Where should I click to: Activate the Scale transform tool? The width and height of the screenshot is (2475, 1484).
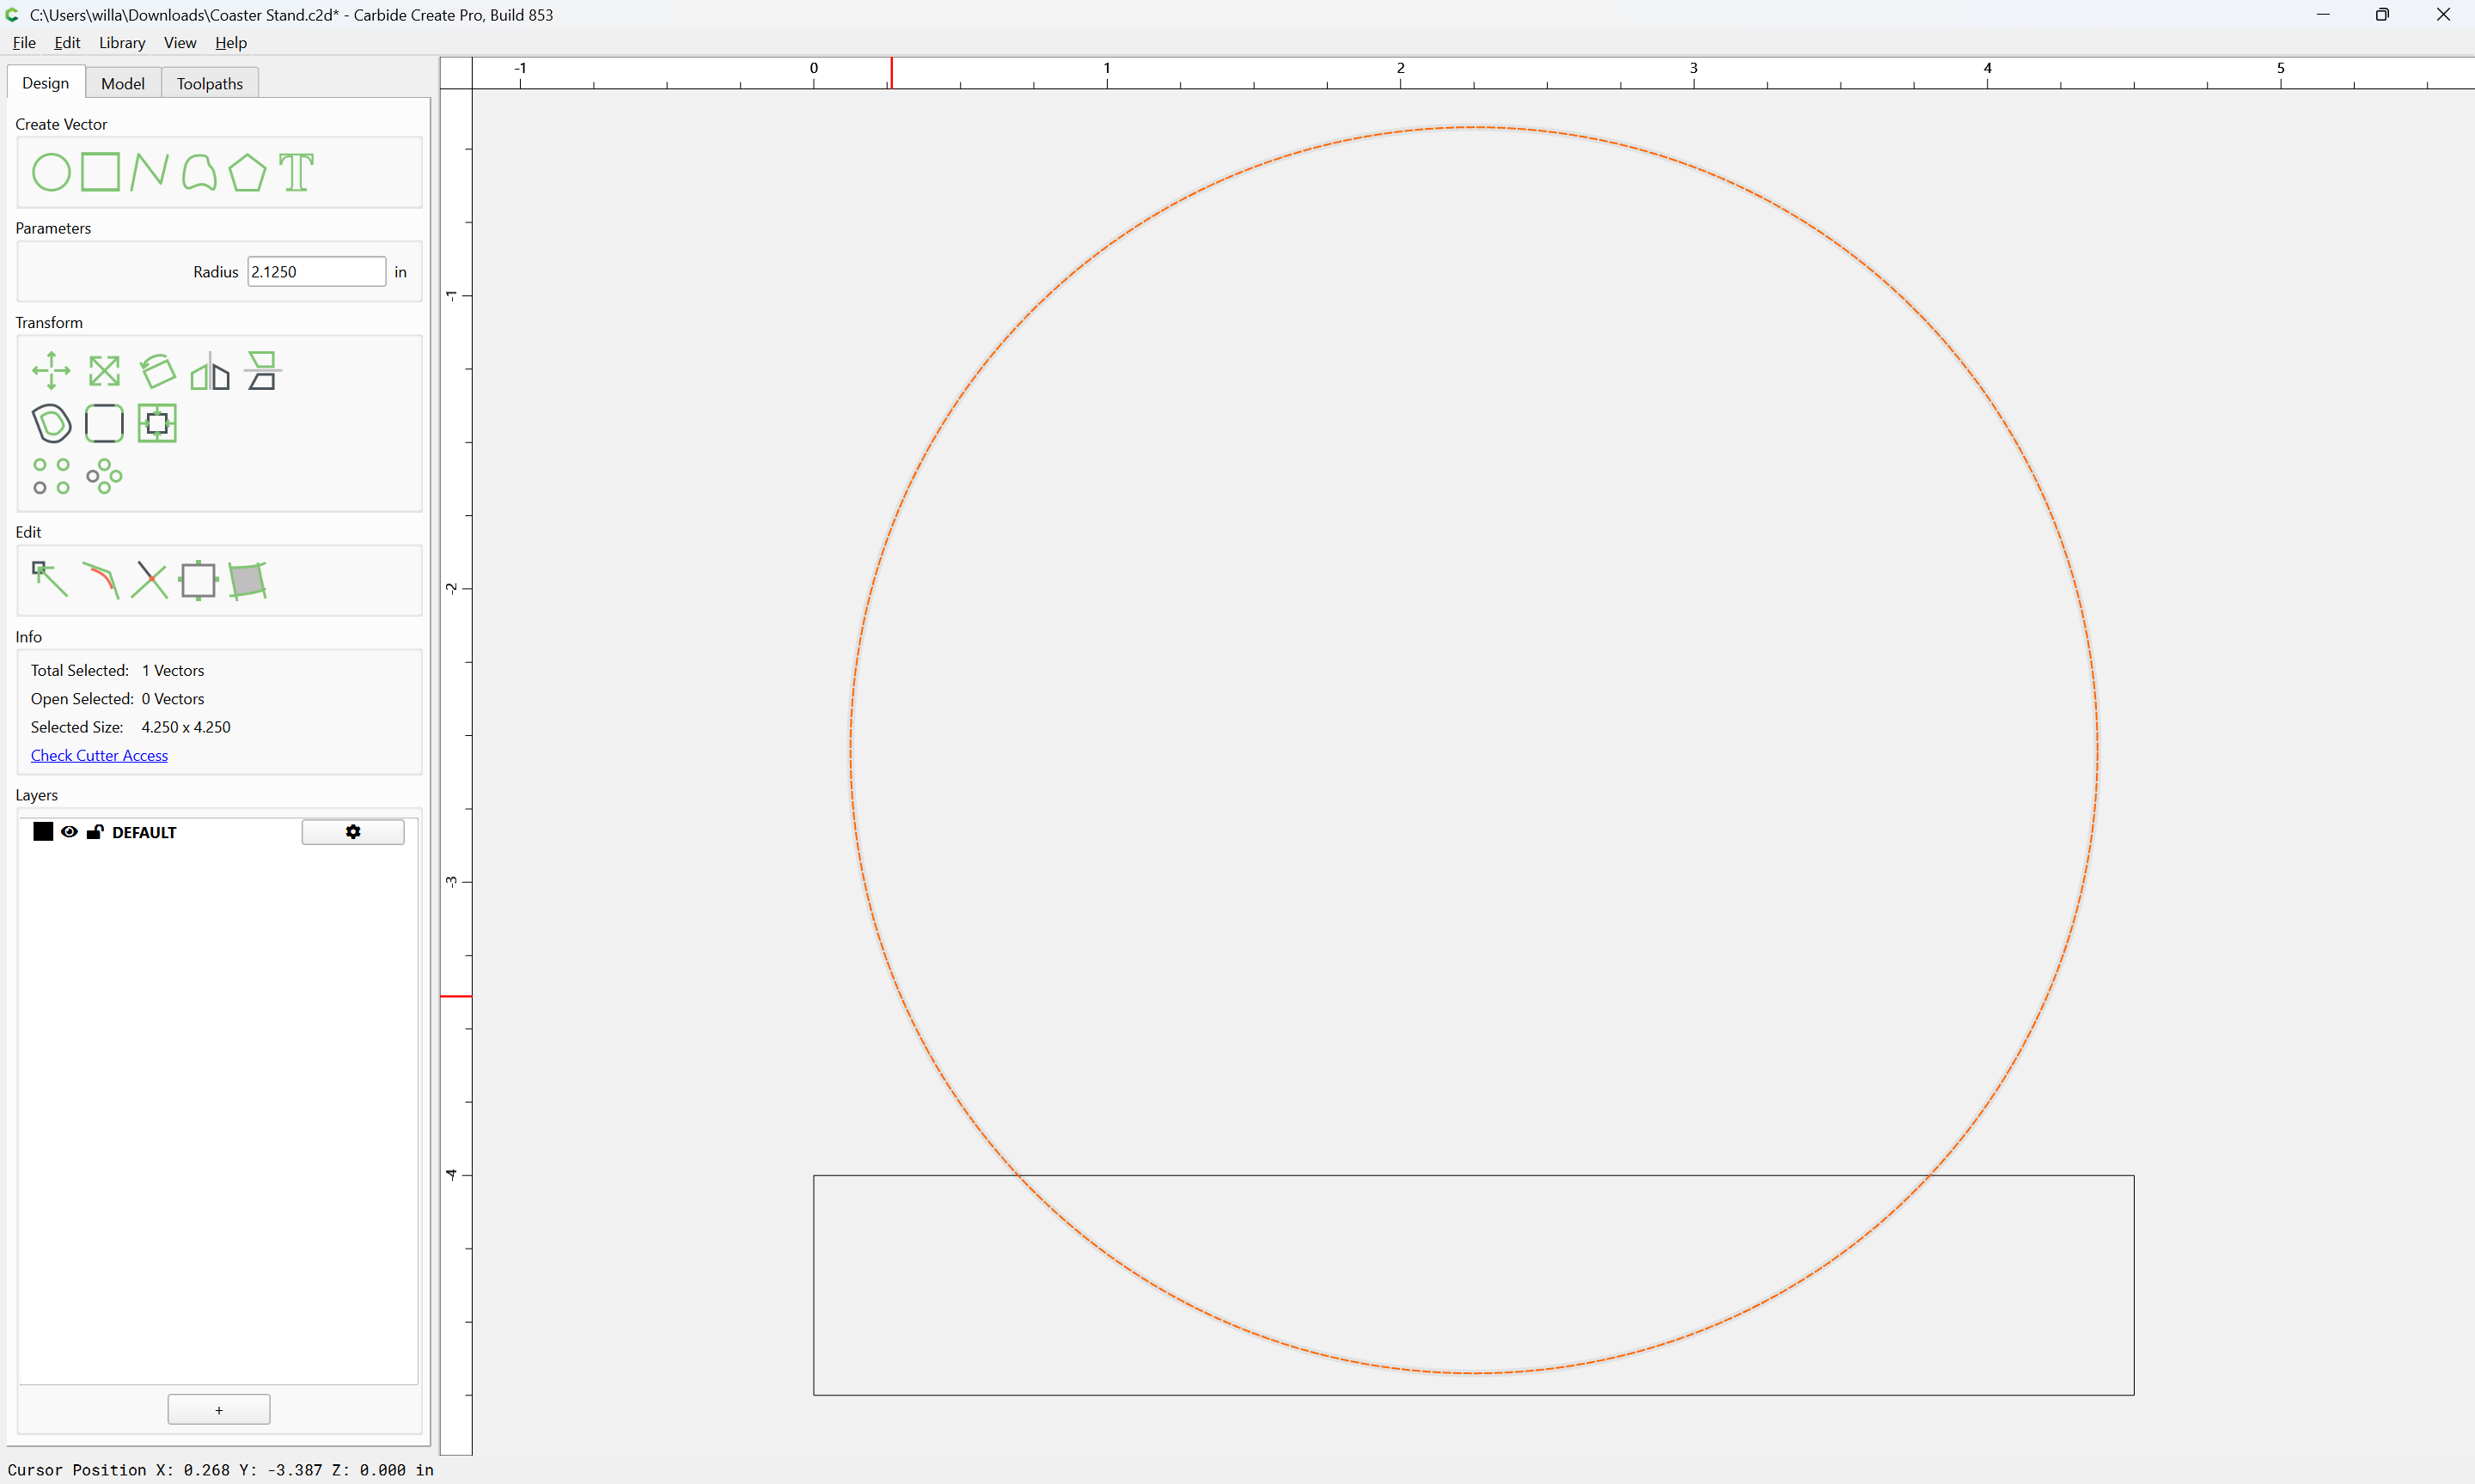(x=104, y=371)
